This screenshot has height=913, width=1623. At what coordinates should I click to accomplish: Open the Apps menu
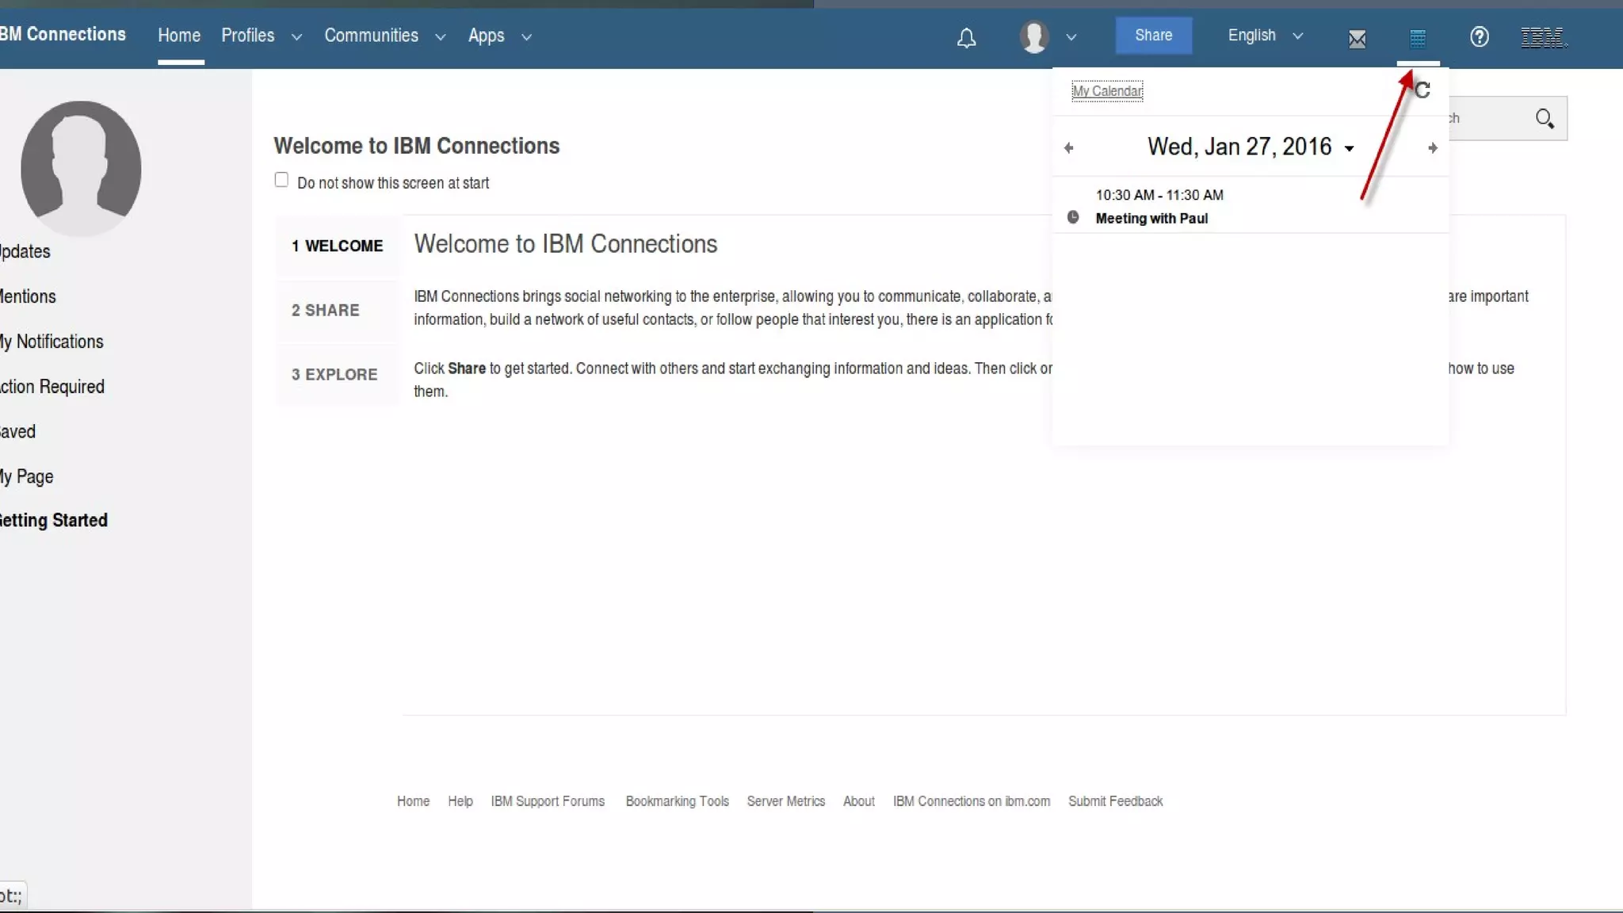click(486, 36)
